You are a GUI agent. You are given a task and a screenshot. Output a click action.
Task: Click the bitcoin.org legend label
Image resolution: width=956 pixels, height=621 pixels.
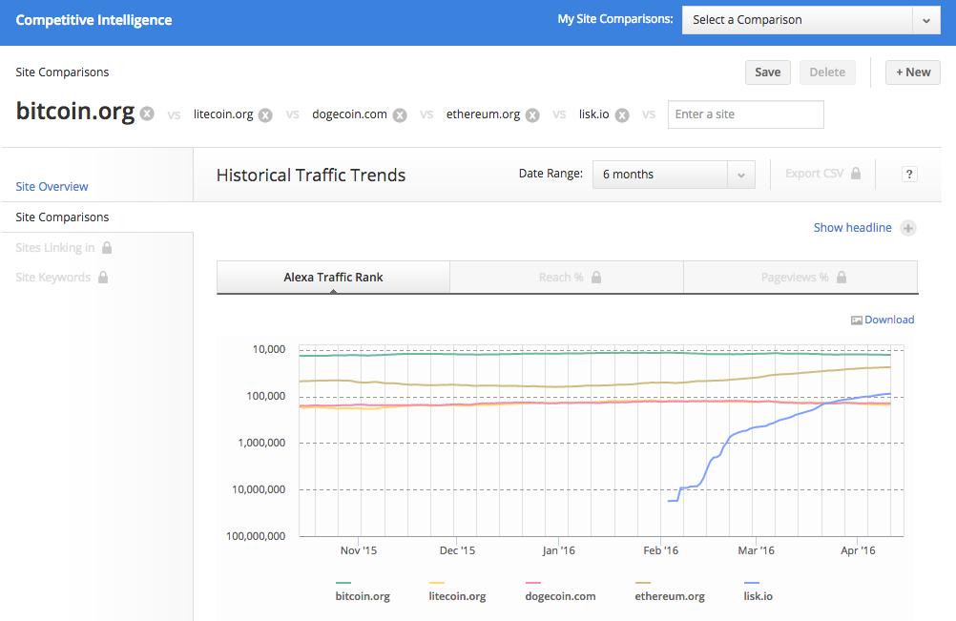pos(363,596)
